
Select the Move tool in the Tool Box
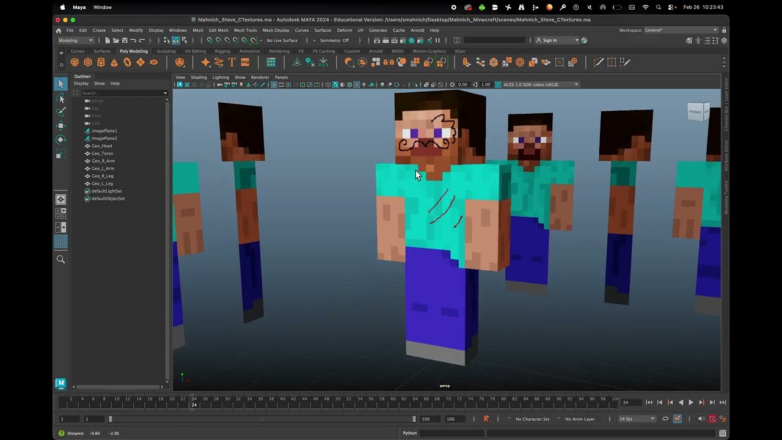(x=60, y=125)
